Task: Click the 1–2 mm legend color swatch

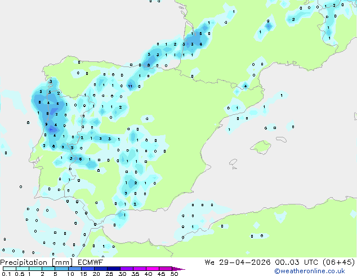Action: click(x=35, y=269)
